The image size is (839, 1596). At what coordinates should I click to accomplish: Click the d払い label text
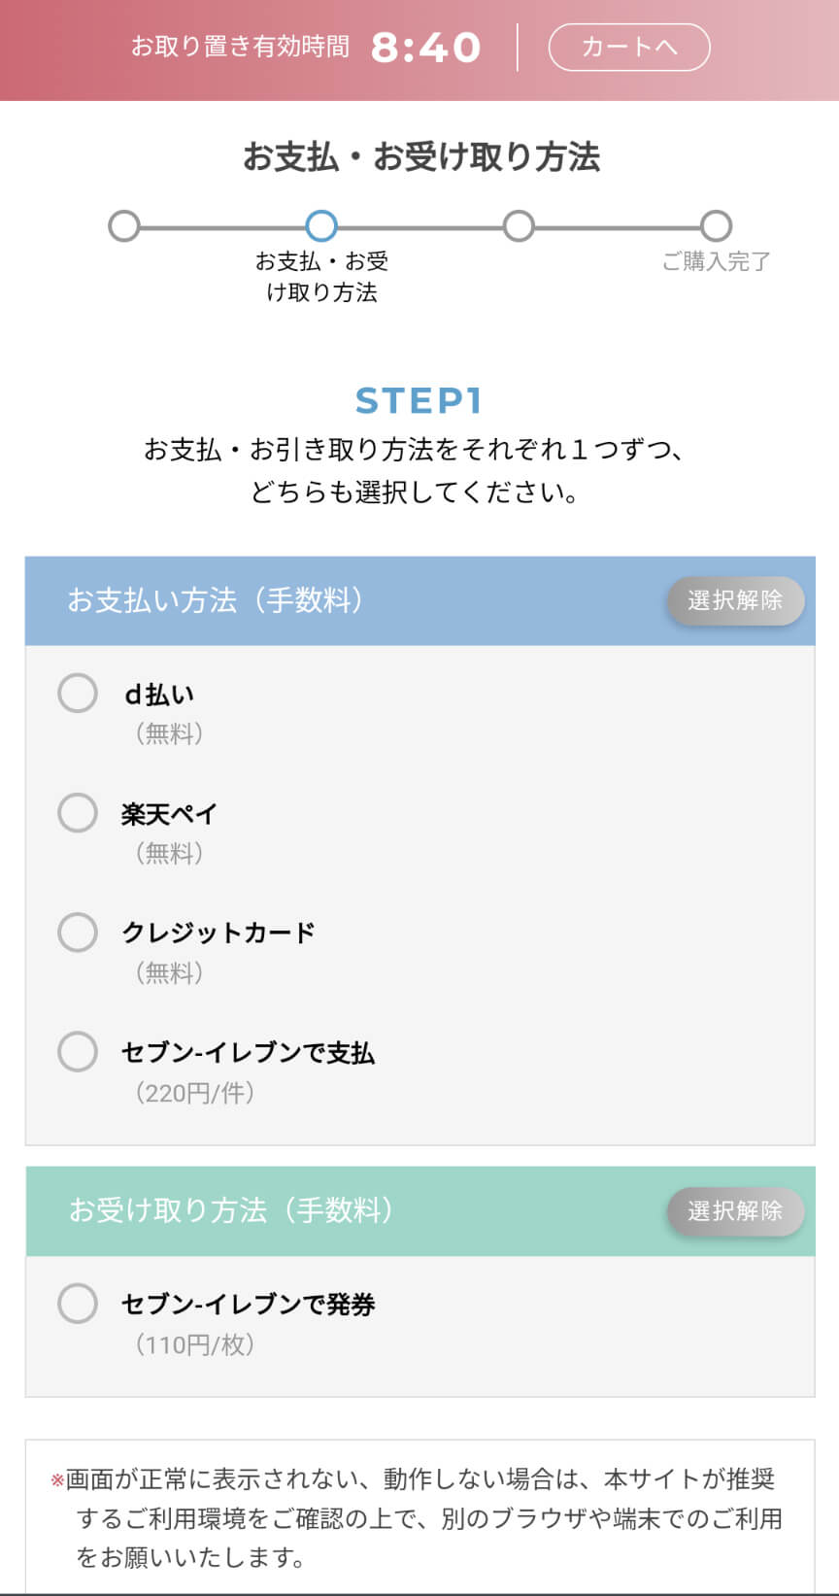coord(159,695)
